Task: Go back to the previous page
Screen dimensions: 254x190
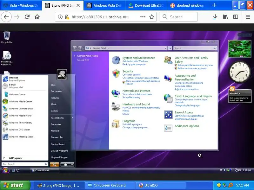Action: tap(6, 17)
